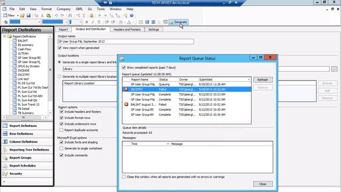Viewport: 341px width, 192px height.
Task: Toggle bold formatting in the toolbar
Action: 86,22
